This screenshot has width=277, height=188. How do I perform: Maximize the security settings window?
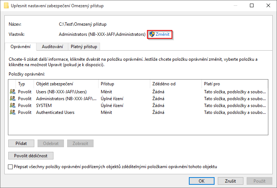click(x=251, y=6)
